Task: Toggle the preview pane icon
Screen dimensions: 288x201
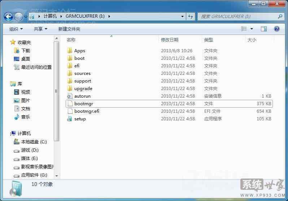Action: pyautogui.click(x=264, y=29)
